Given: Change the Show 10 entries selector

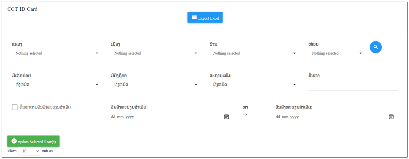Looking at the screenshot, I should 30,151.
